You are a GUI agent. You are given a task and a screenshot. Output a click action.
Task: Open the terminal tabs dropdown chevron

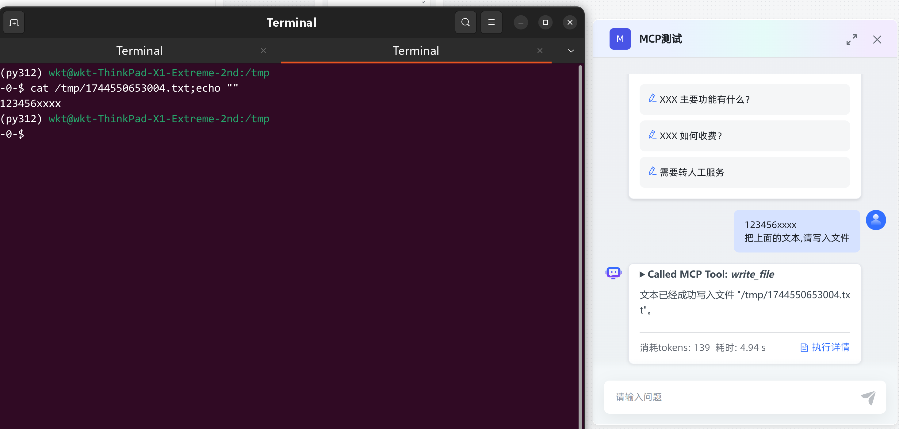click(571, 51)
